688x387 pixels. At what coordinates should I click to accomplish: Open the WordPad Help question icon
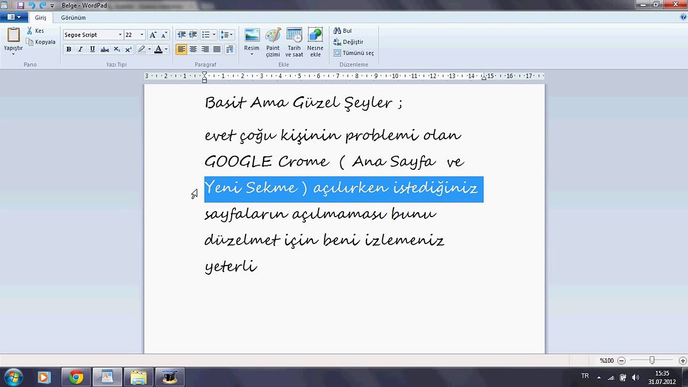[x=683, y=17]
